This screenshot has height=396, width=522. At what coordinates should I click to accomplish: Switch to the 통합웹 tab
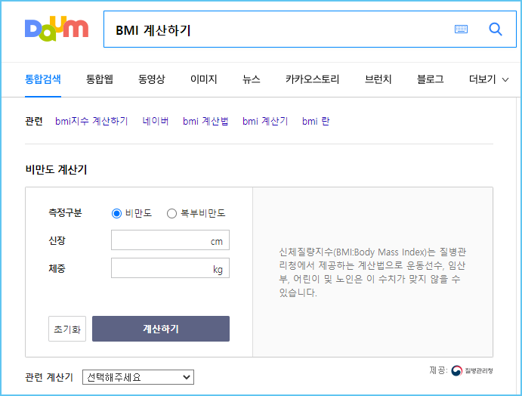click(x=100, y=79)
